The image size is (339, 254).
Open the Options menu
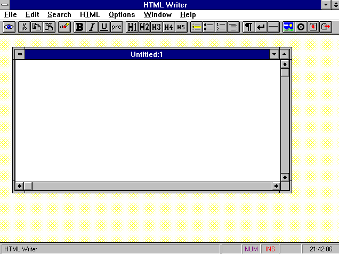pyautogui.click(x=122, y=15)
